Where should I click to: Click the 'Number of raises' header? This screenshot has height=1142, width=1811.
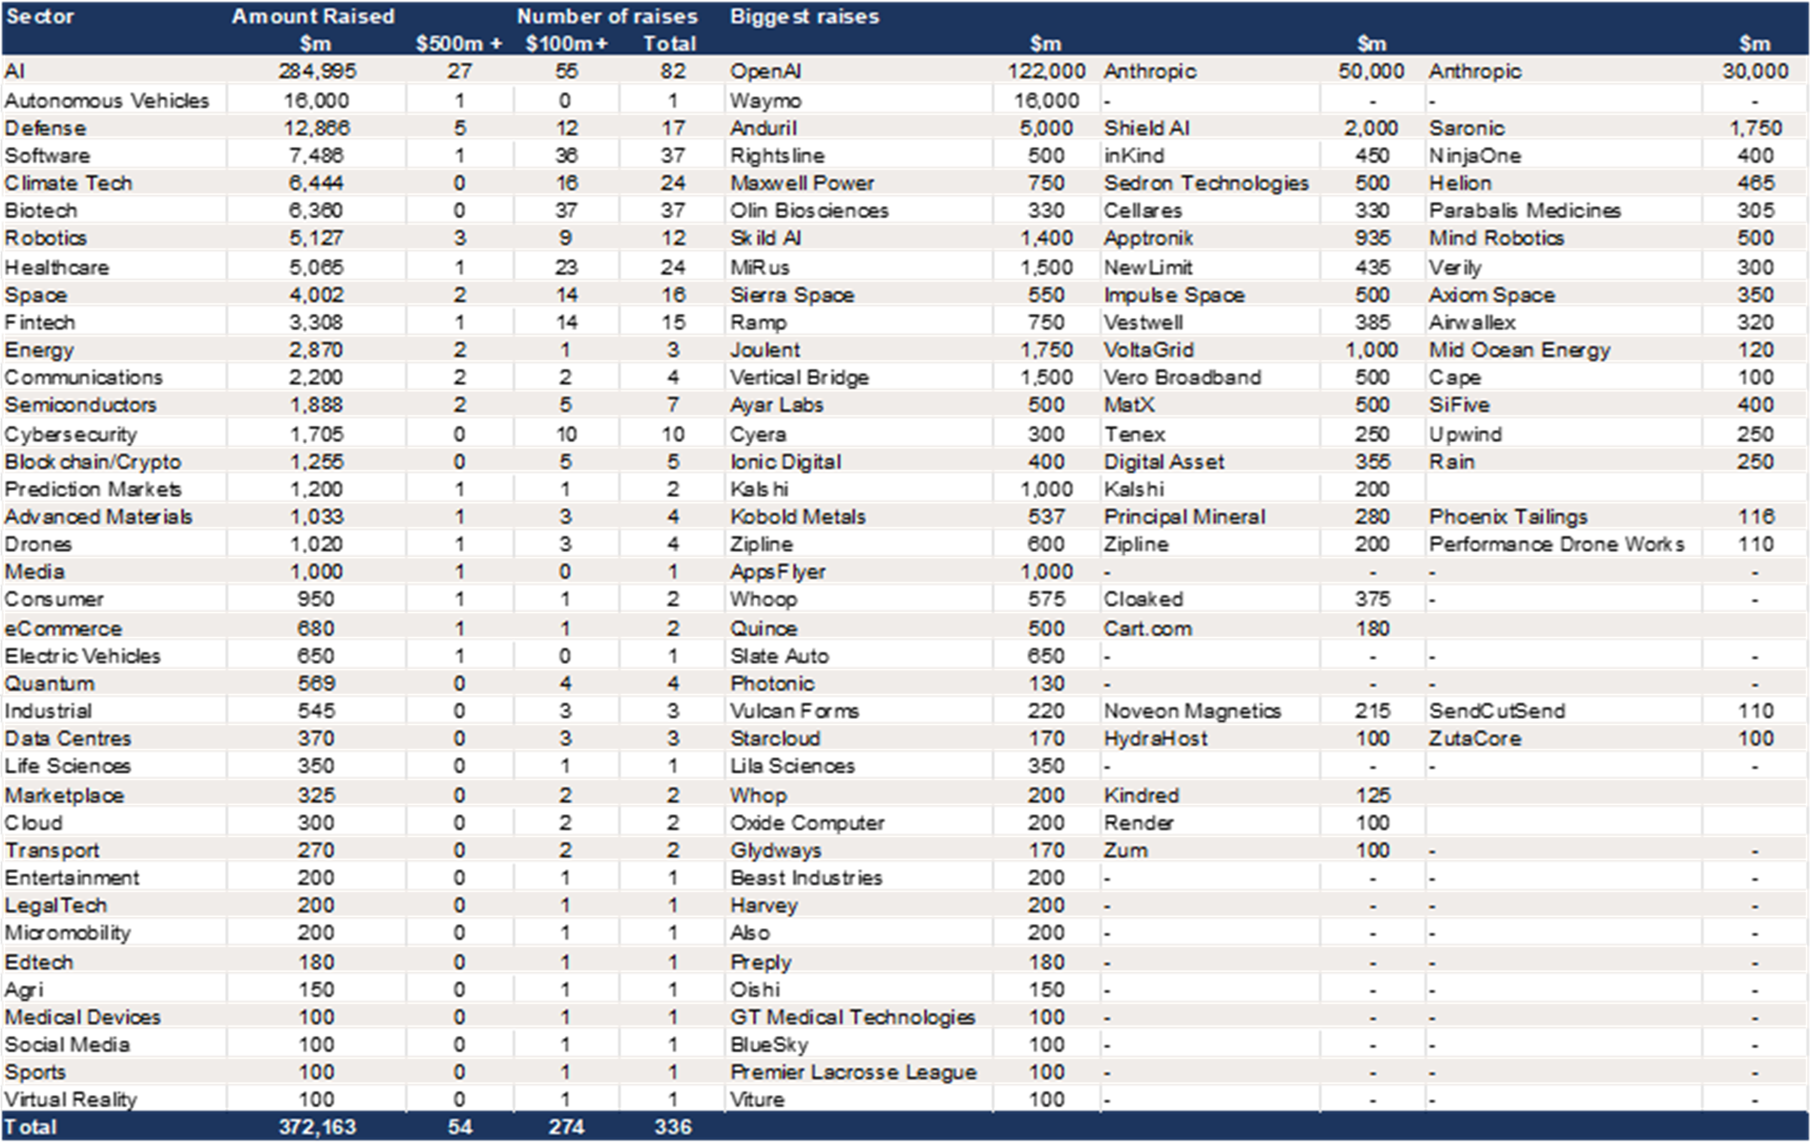click(x=607, y=16)
